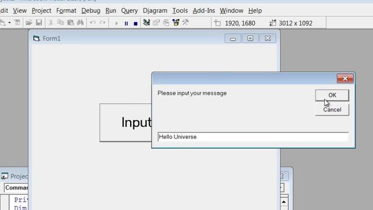Click the Find binoculars icon
373x210 pixels.
pos(80,23)
